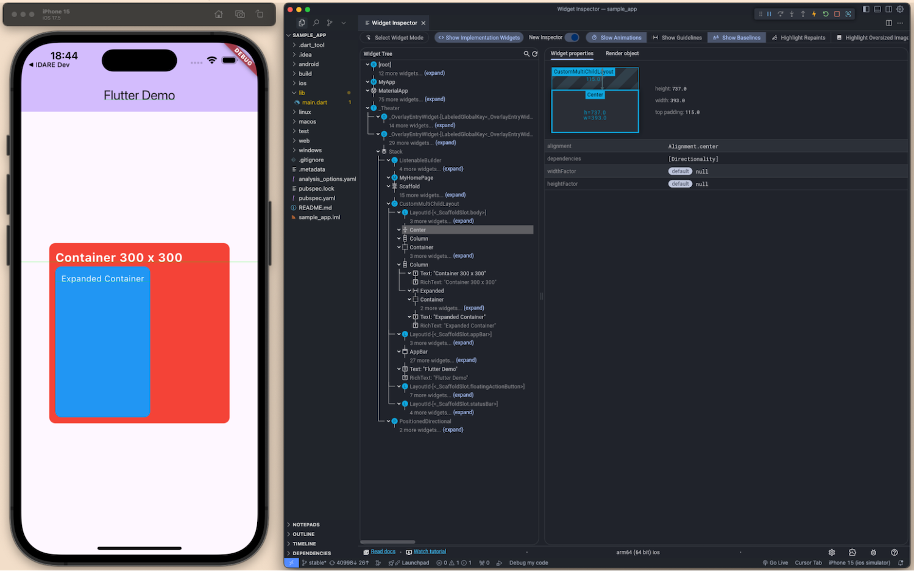
Task: Click the refresh icon in Widget Tree header
Action: (535, 54)
